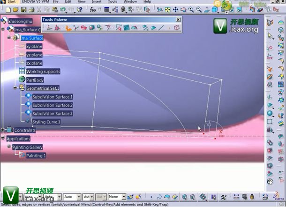Select the yz plane tree item
Image resolution: width=286 pixels, height=207 pixels.
click(x=34, y=55)
